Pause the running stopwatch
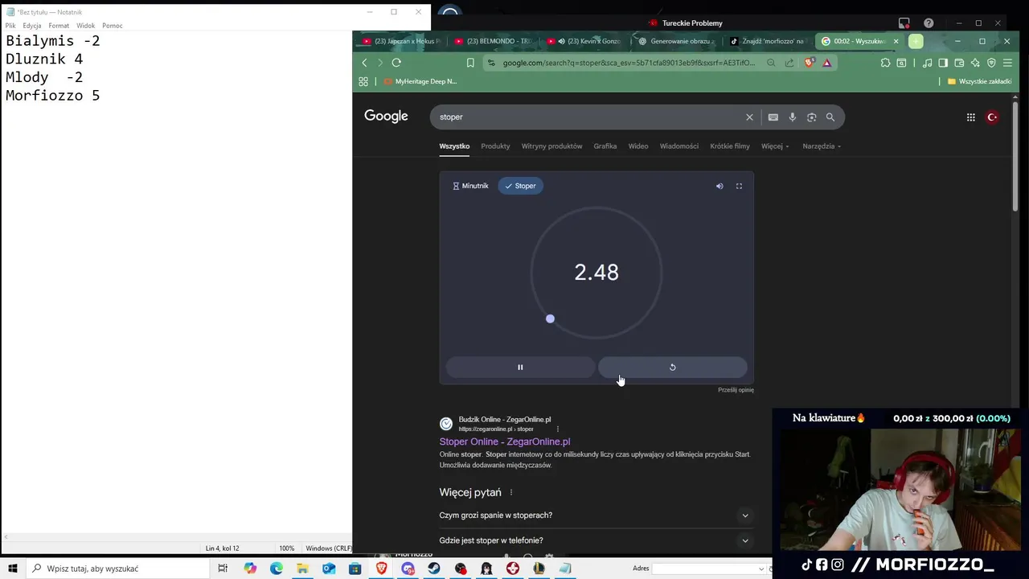 coord(520,368)
